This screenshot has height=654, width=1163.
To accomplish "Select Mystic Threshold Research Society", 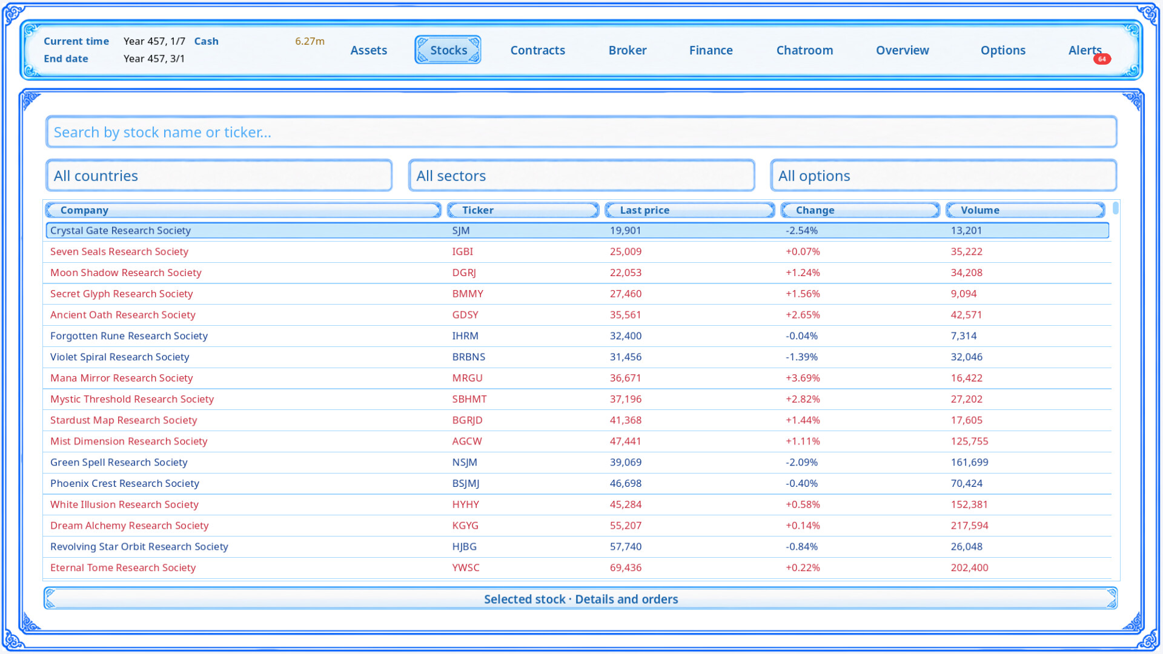I will (577, 399).
